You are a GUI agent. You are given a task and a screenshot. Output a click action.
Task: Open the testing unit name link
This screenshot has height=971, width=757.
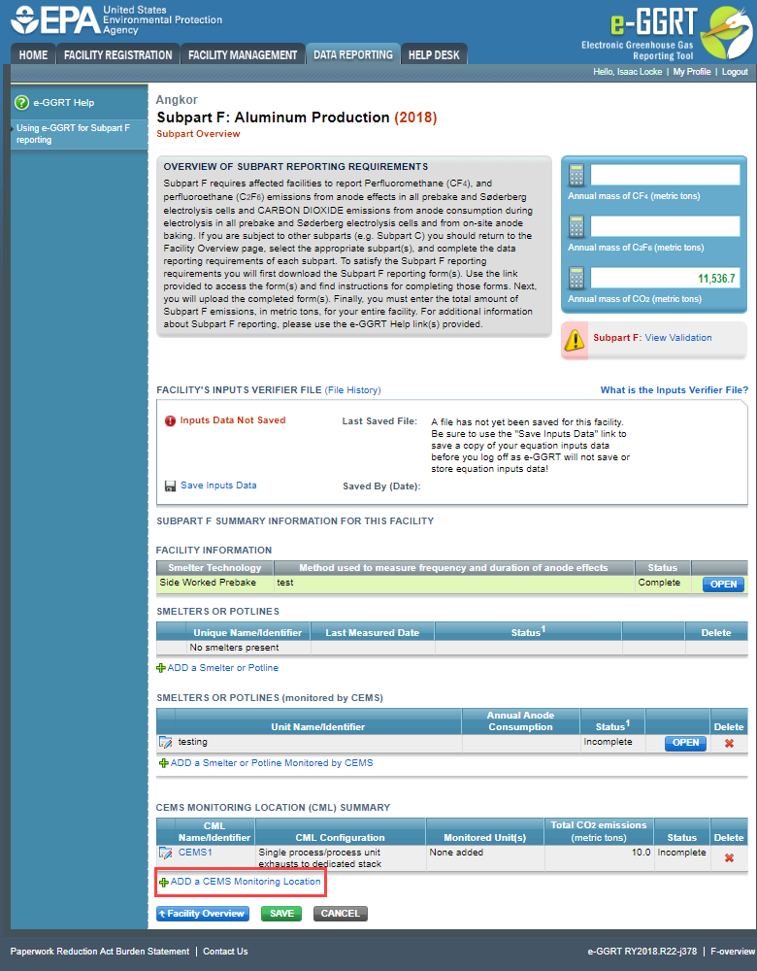pos(192,742)
